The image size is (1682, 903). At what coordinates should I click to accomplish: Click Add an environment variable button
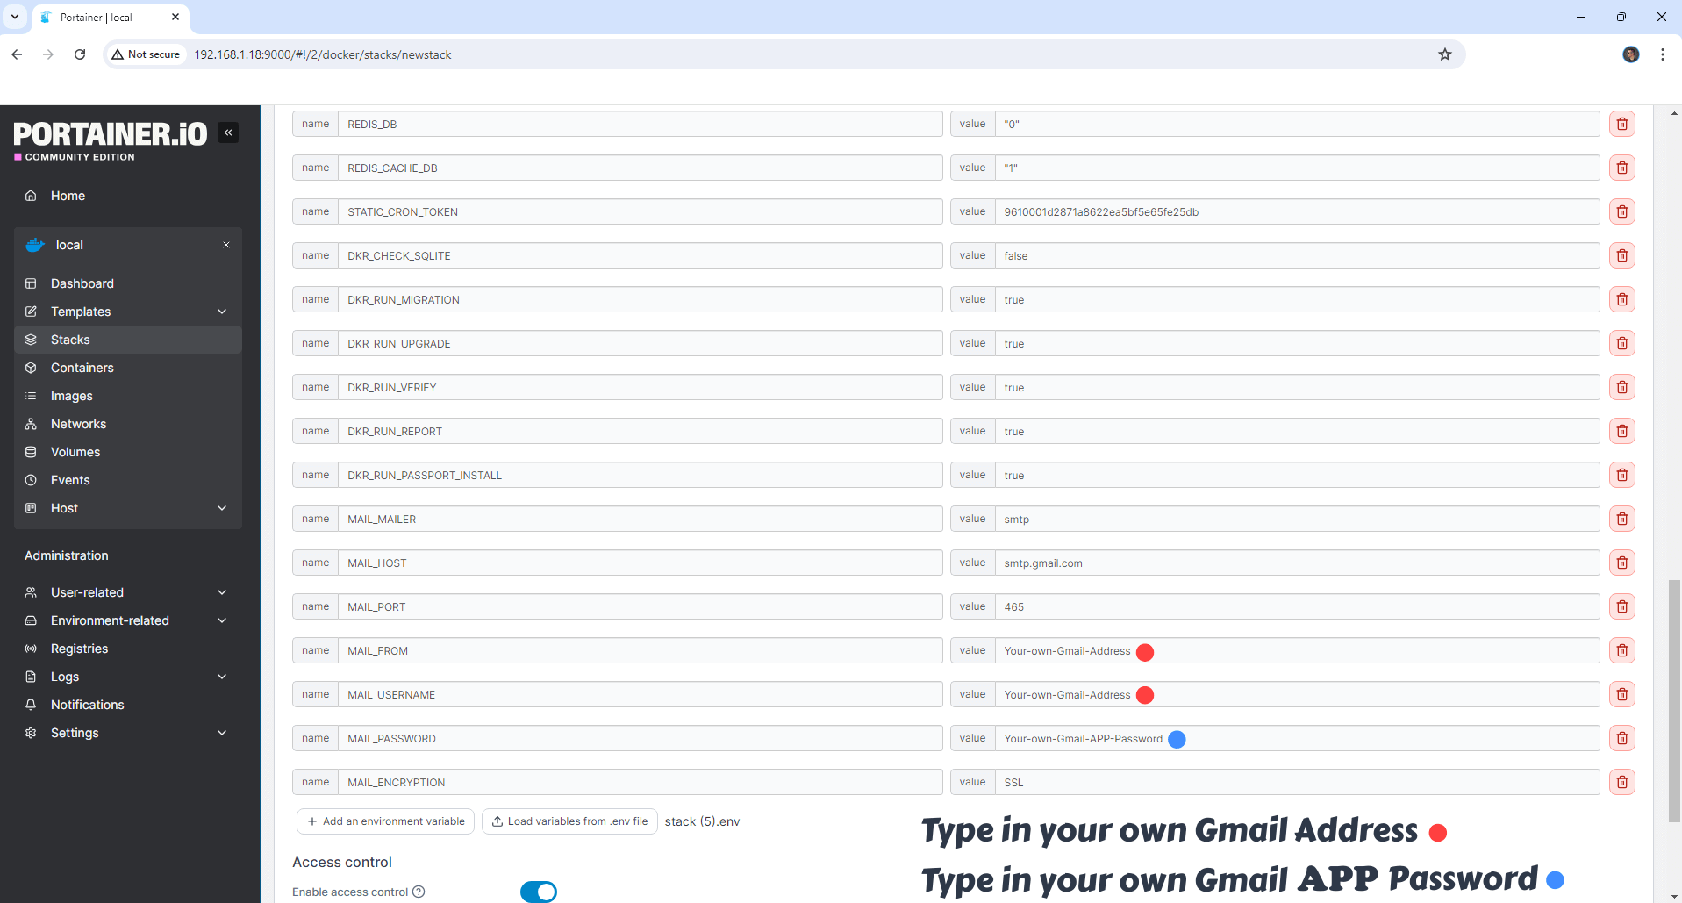386,821
